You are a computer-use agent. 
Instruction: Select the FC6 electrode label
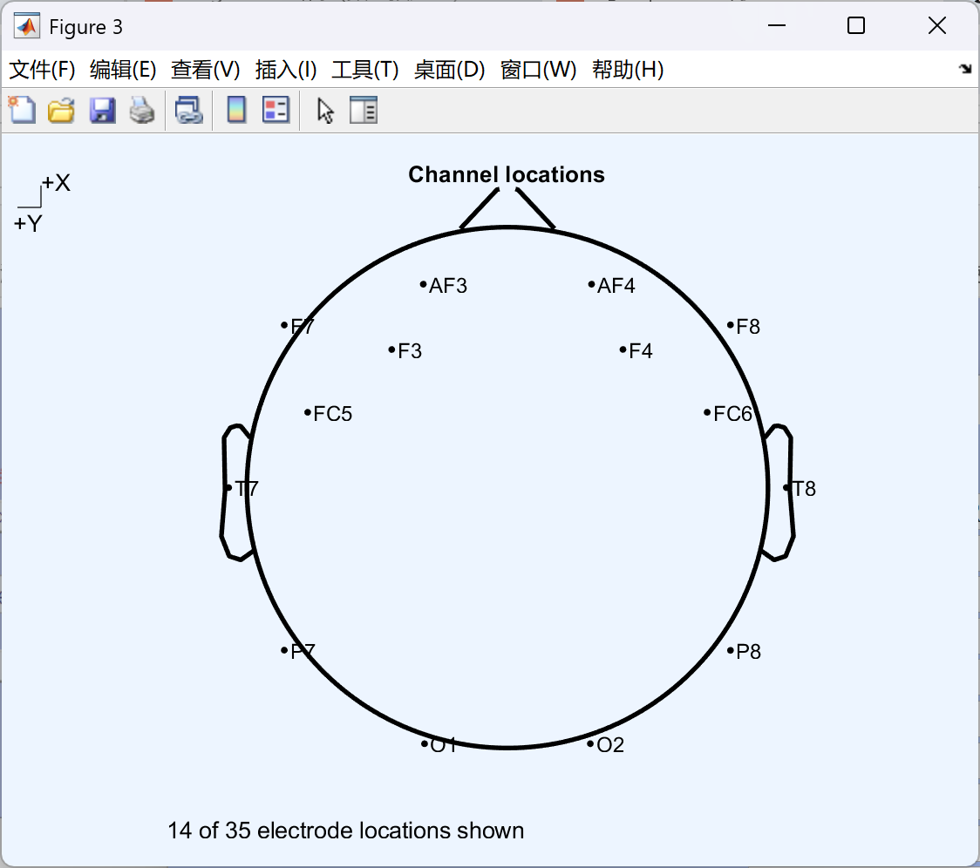(x=732, y=414)
